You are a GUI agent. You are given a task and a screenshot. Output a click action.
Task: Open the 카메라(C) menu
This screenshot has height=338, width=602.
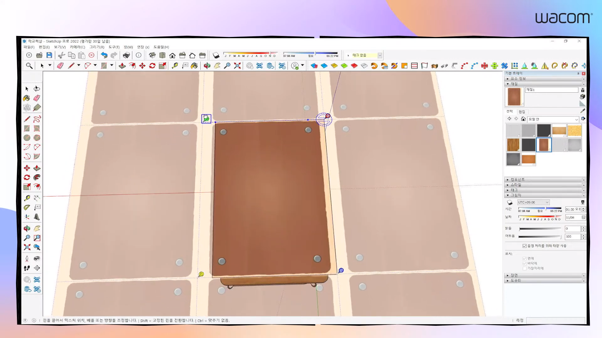77,47
